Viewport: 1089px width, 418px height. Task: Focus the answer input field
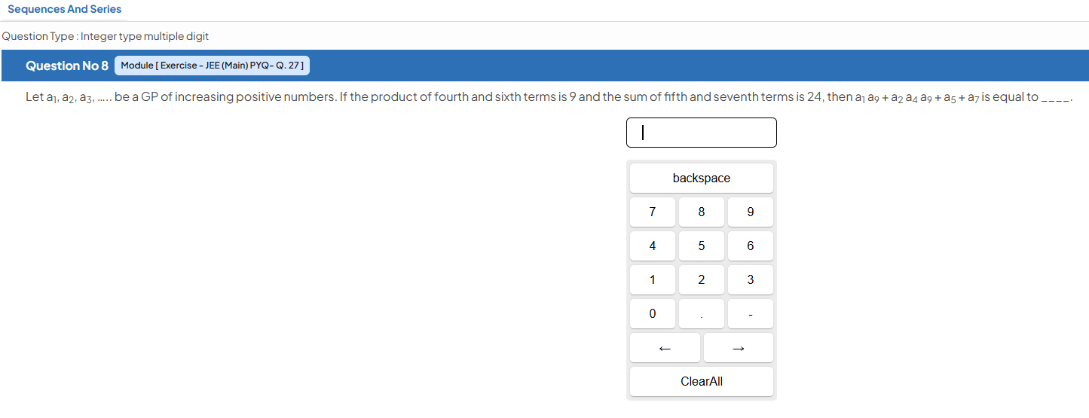click(702, 133)
